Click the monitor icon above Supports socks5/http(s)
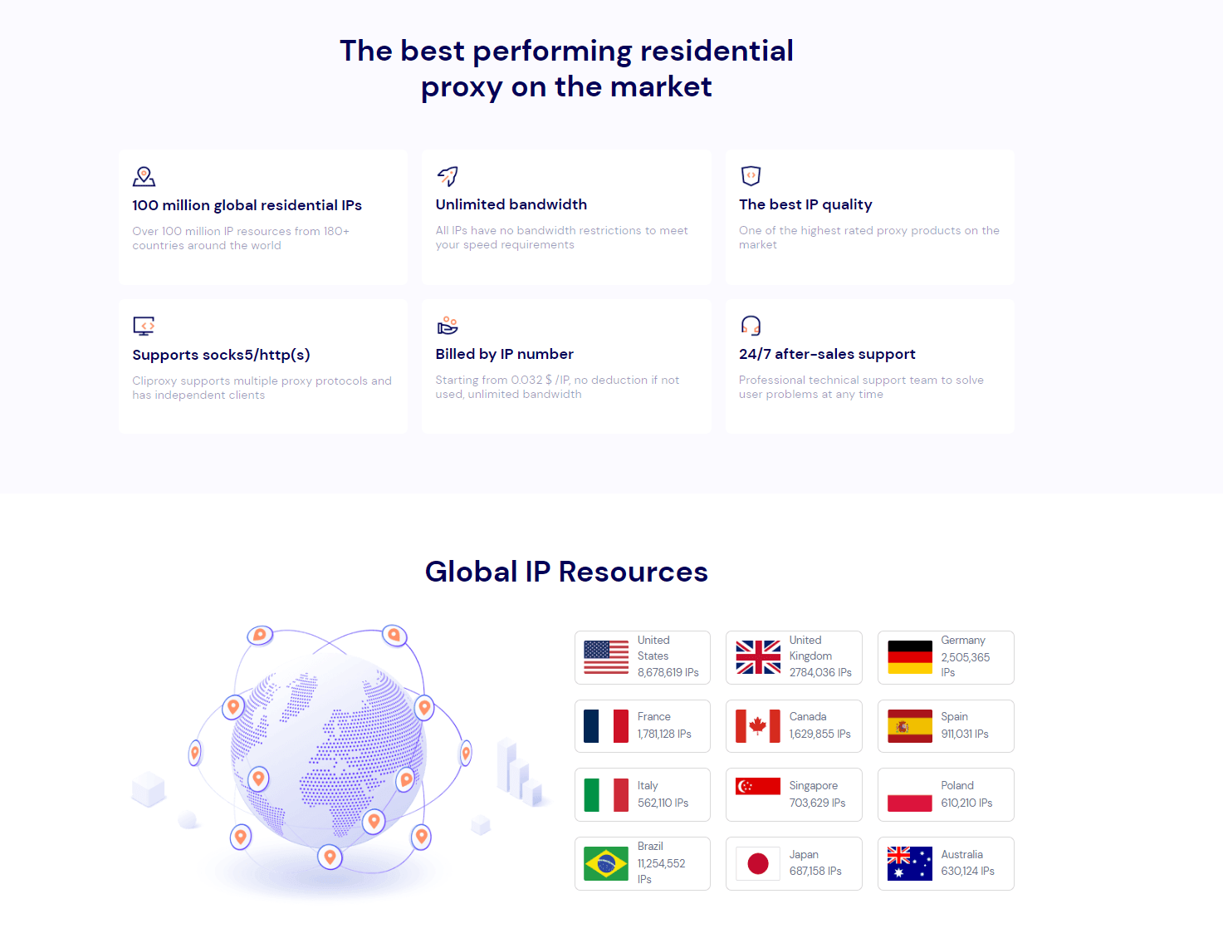The image size is (1223, 948). pyautogui.click(x=143, y=326)
